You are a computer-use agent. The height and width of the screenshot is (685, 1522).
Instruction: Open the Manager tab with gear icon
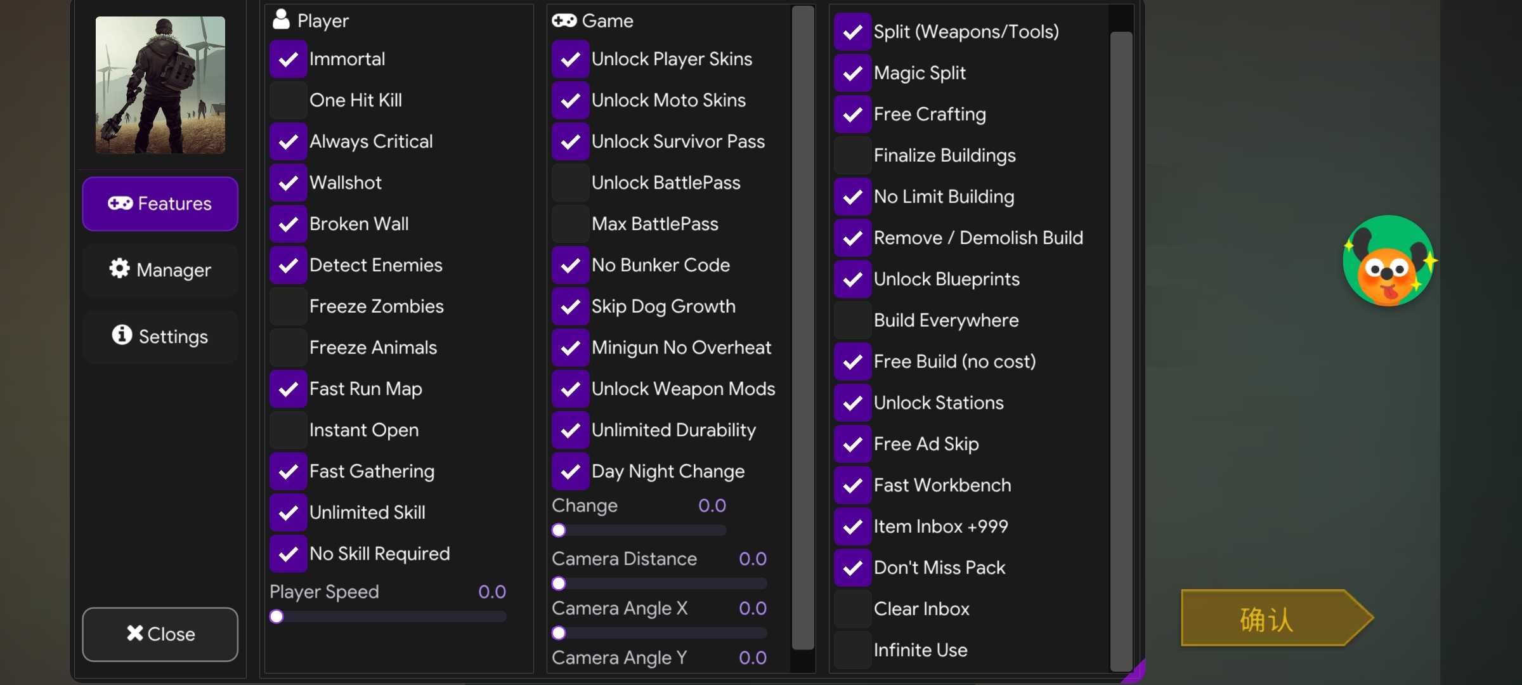(x=160, y=270)
